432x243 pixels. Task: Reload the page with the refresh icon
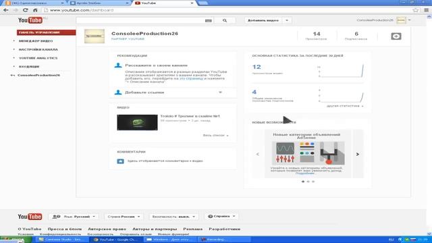(x=26, y=10)
